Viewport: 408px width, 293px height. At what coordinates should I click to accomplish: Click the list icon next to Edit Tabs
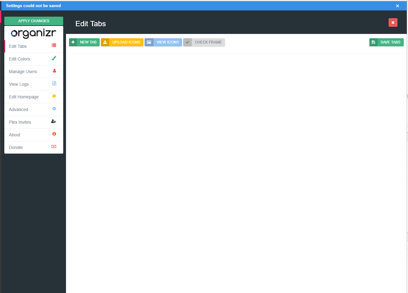coord(54,45)
